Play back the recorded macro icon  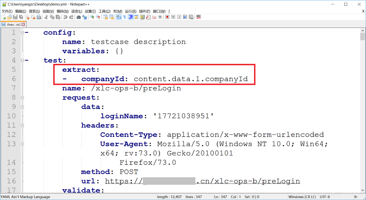[x=179, y=17]
